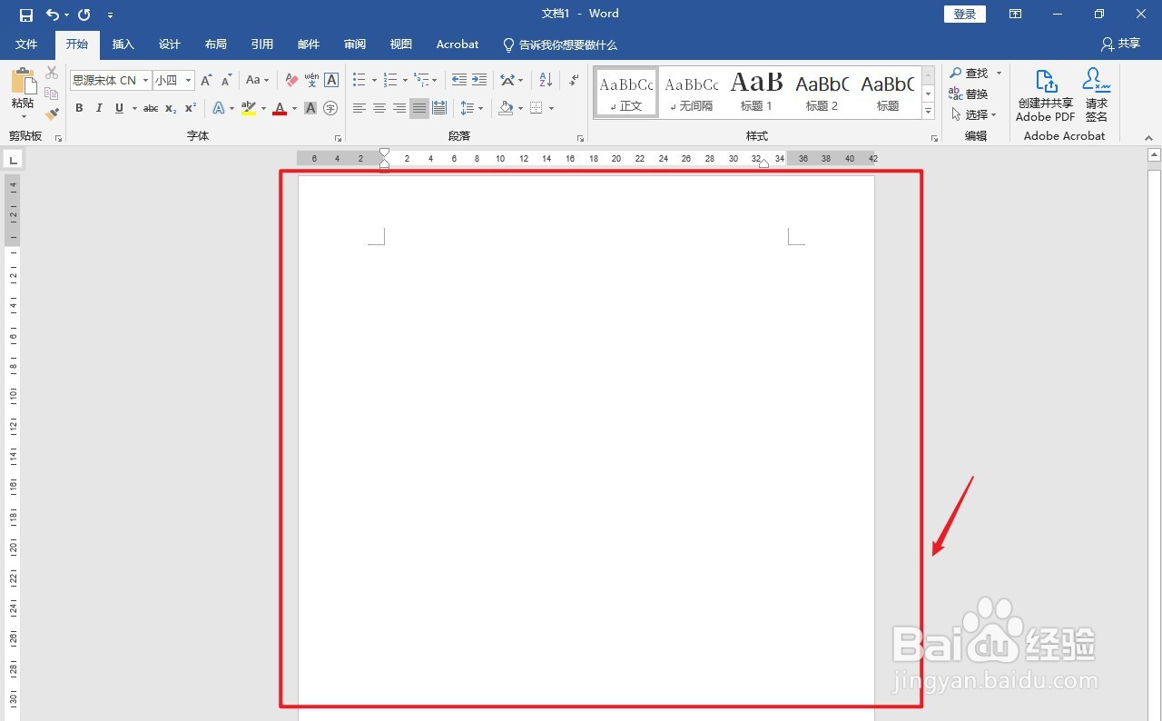Switch to the Layout (布局) tab
1162x721 pixels.
216,44
